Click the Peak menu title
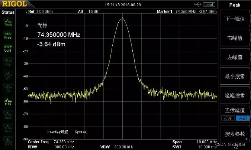This screenshot has width=251, height=150. [x=235, y=5]
